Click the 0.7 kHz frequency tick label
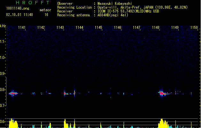Screen dimensions: 201x128 3,106
